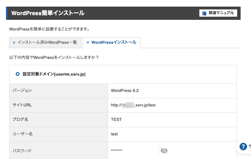This screenshot has width=251, height=159.
Task: Click the サイトURL row label
Action: click(22, 105)
